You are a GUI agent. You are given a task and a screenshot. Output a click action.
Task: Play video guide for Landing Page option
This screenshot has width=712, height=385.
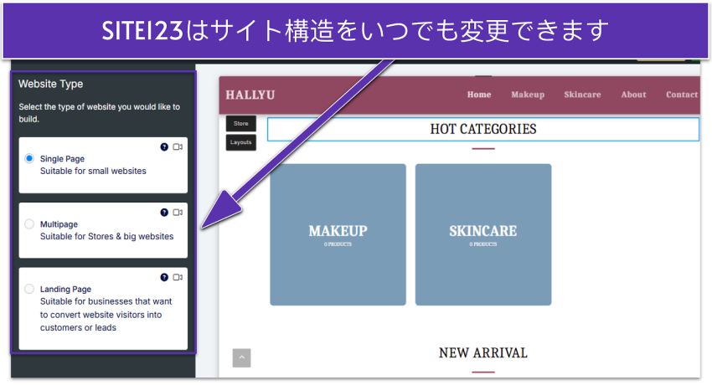pyautogui.click(x=178, y=277)
